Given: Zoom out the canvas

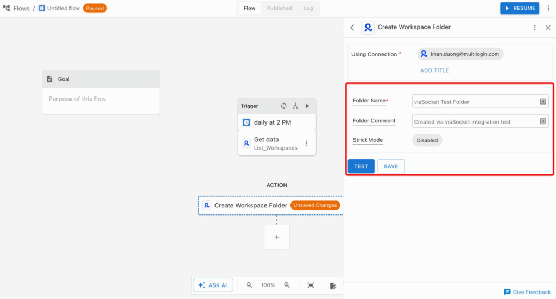Looking at the screenshot, I should pyautogui.click(x=249, y=285).
